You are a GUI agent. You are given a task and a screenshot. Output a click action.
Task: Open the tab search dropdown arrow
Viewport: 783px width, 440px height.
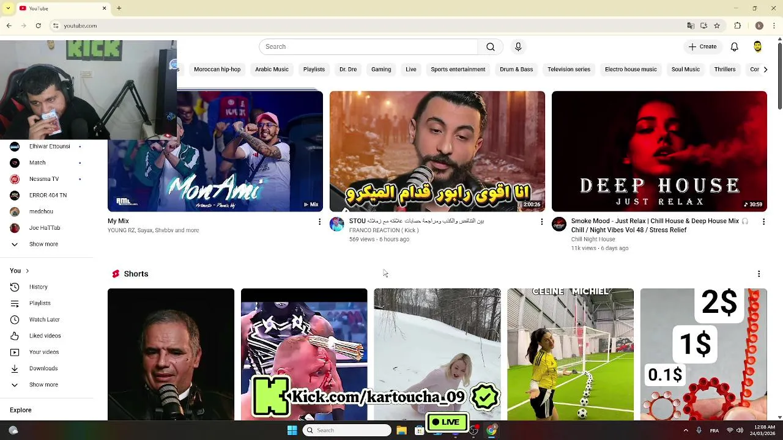click(x=8, y=9)
